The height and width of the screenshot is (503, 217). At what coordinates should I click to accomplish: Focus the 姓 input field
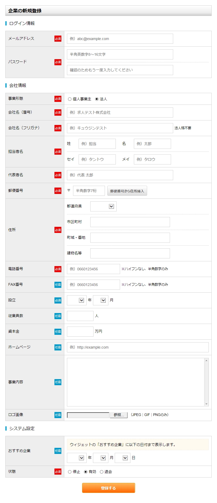[97, 144]
